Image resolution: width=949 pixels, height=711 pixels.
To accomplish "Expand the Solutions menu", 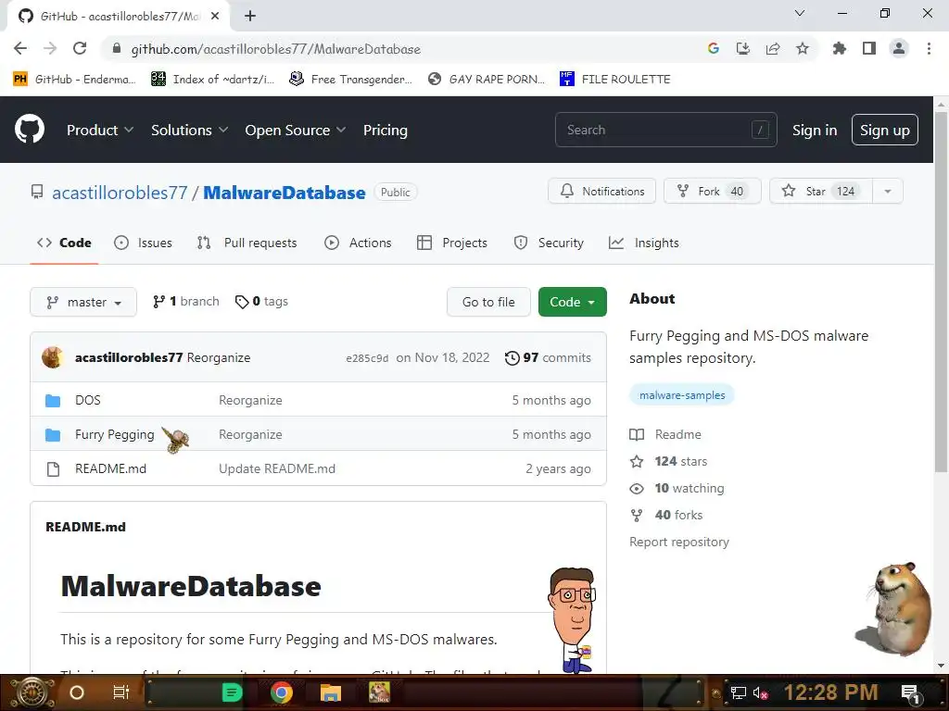I will 189,130.
